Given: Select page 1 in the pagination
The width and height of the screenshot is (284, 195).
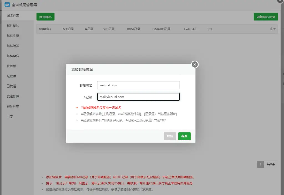Looking at the screenshot, I should (260, 164).
